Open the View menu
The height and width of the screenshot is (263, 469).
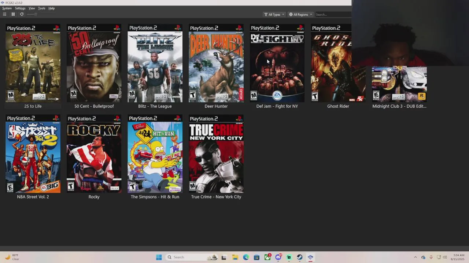point(32,8)
